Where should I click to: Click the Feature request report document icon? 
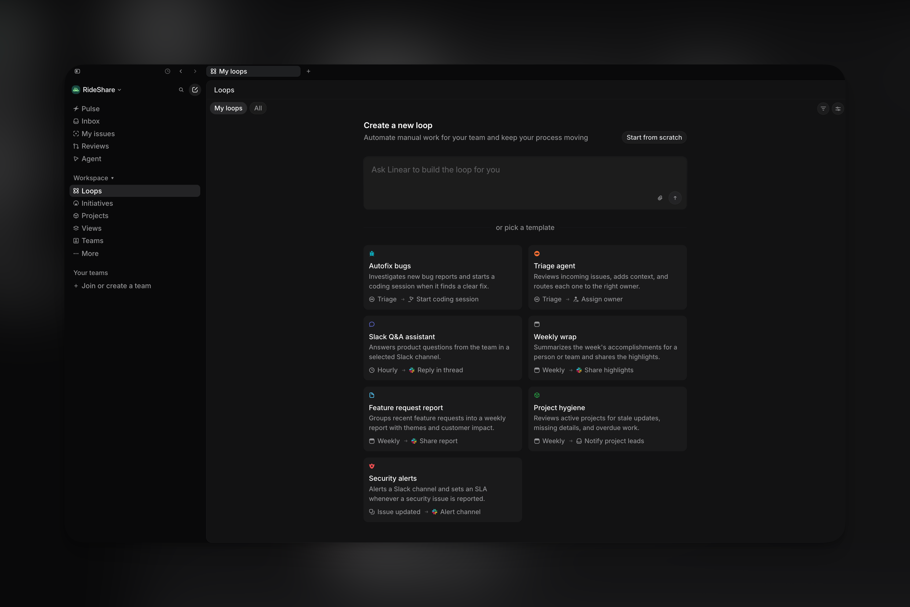(372, 395)
